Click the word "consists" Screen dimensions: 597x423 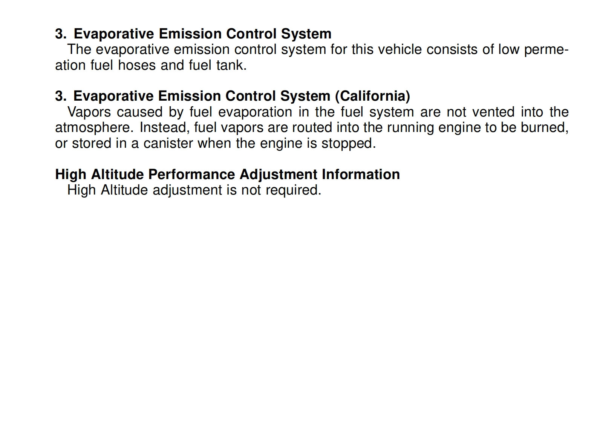coord(452,50)
